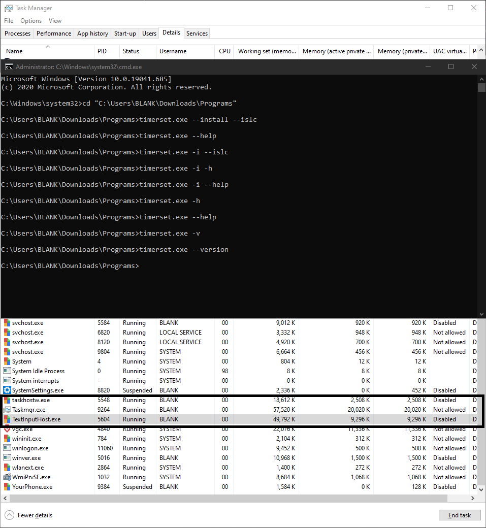Click LOCAL SERVICE username for PID 6820
Viewport: 486px width, 528px height.
180,333
